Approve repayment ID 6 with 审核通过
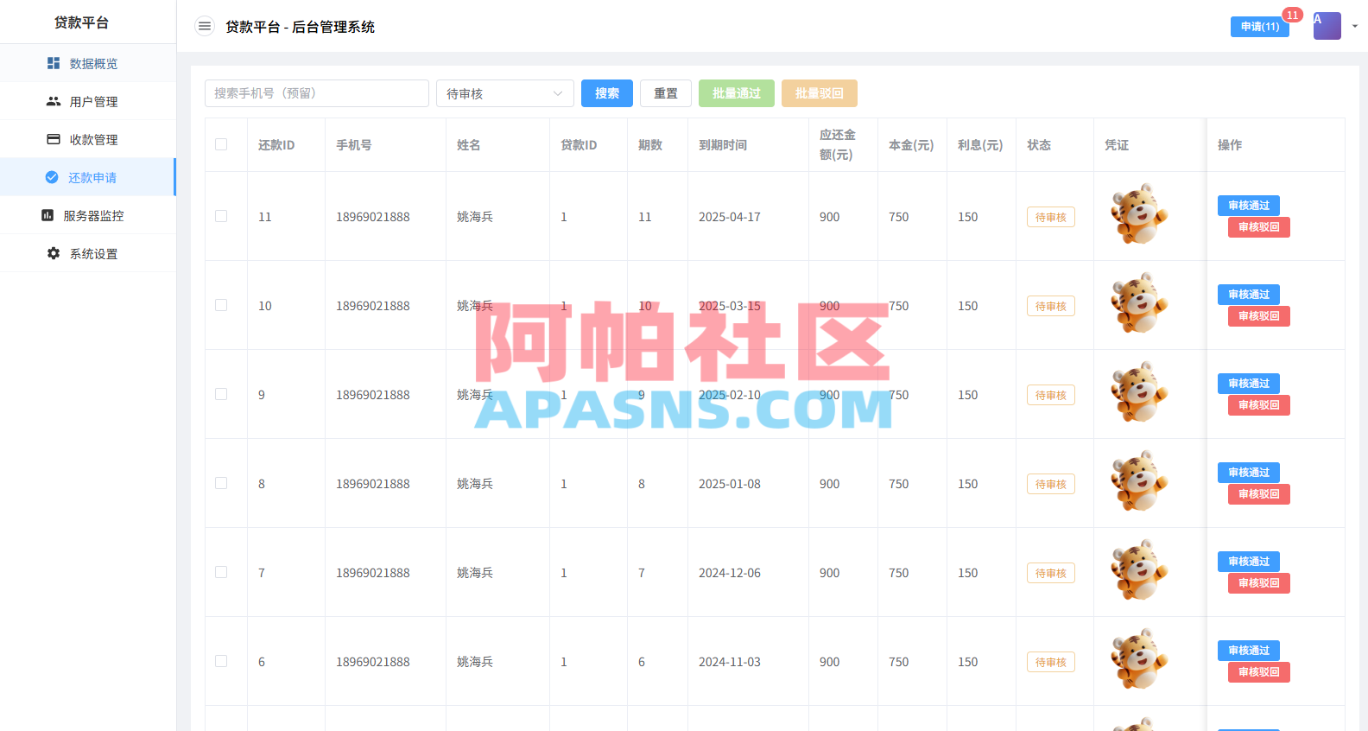This screenshot has width=1368, height=731. click(1249, 651)
